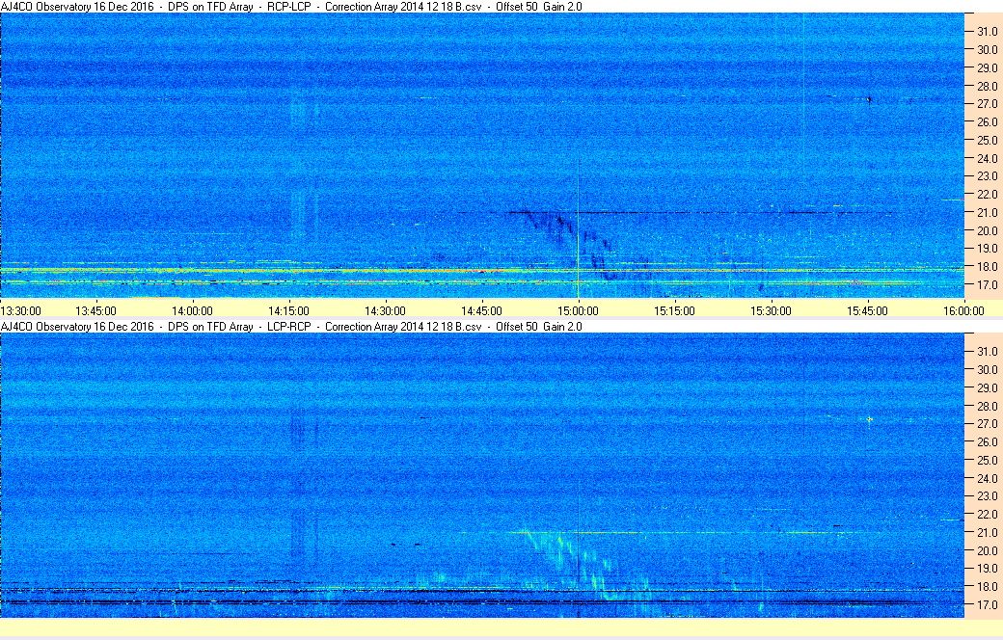
Task: Click 23.0 frequency label on RCP-LCP chart
Action: pos(987,175)
